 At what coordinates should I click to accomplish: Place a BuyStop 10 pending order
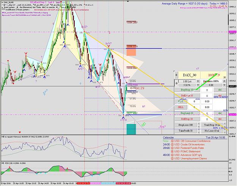click(x=187, y=90)
